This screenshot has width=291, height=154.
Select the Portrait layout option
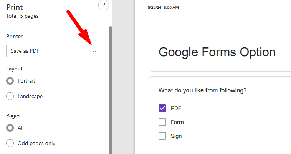pyautogui.click(x=10, y=81)
